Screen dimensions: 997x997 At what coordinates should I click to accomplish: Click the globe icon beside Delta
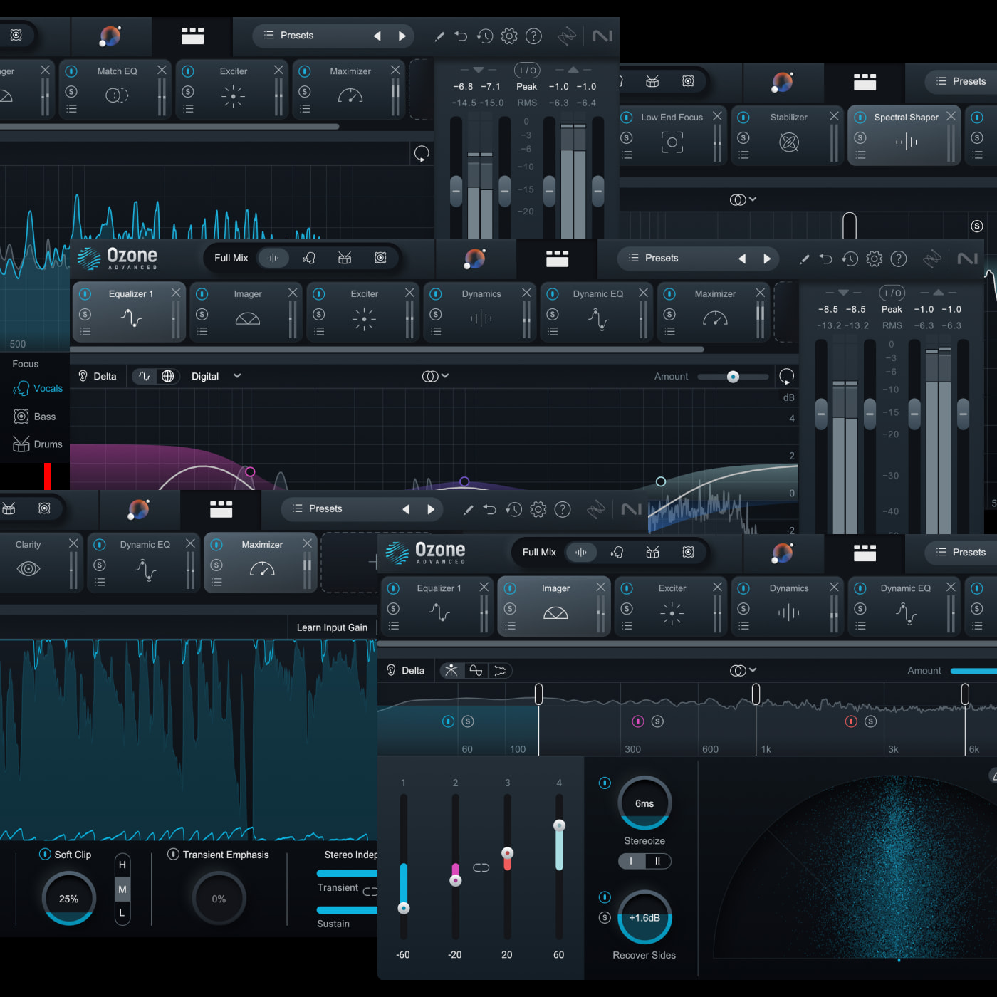[x=168, y=376]
